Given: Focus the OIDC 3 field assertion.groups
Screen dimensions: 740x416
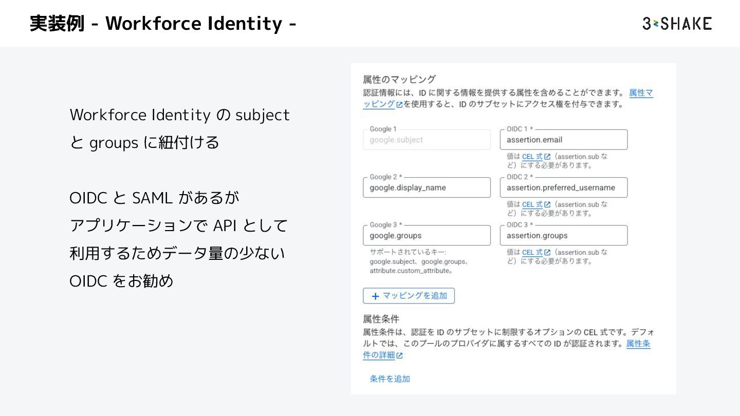Looking at the screenshot, I should (x=563, y=236).
